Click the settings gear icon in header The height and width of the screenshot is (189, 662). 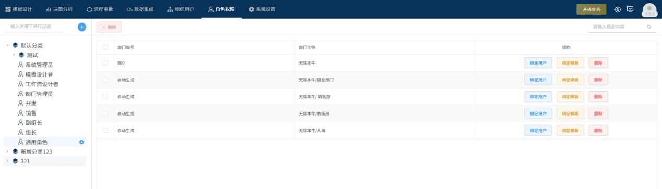618,9
